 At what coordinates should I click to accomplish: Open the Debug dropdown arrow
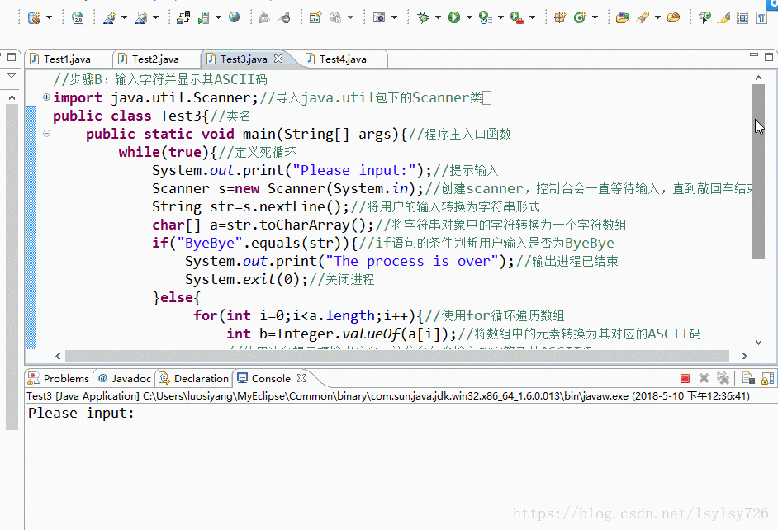tap(438, 17)
